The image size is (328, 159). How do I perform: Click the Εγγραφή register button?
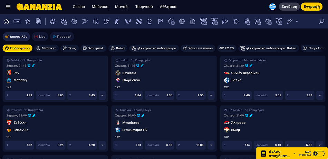coord(311,7)
